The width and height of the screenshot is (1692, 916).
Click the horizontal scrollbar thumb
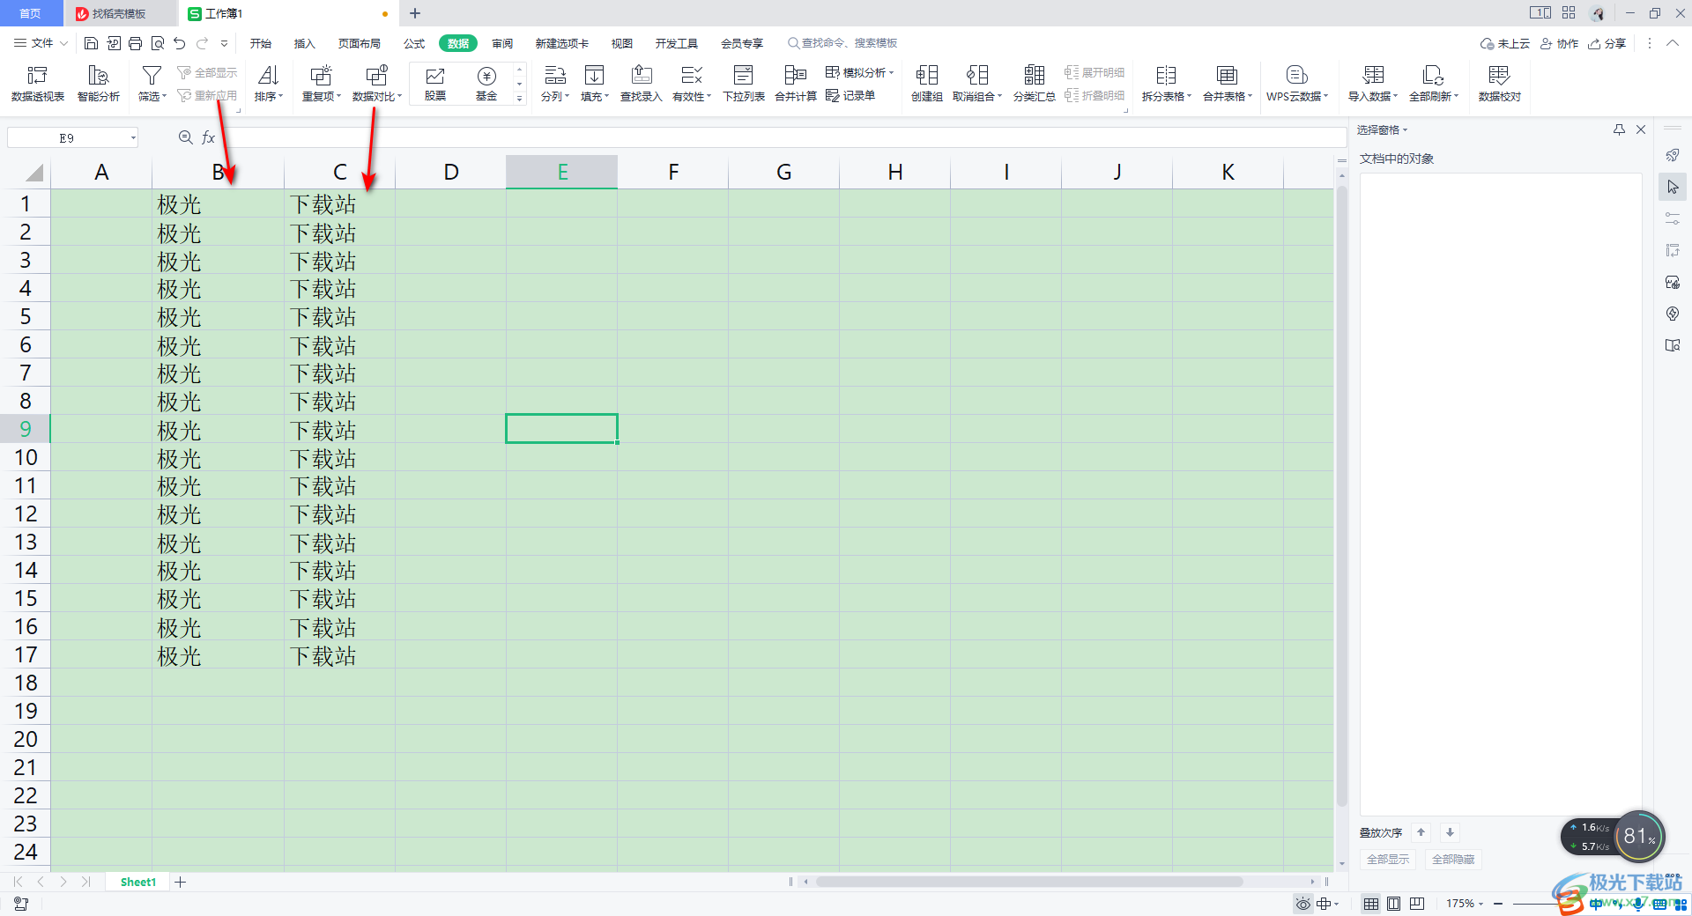click(x=1028, y=882)
